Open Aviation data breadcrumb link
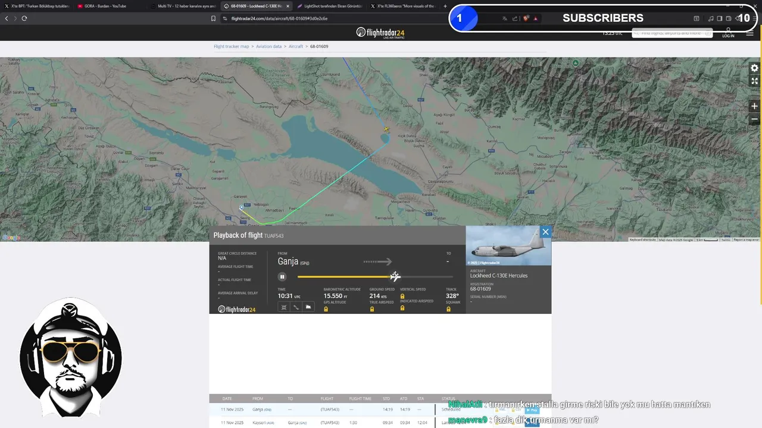The image size is (762, 428). click(269, 46)
